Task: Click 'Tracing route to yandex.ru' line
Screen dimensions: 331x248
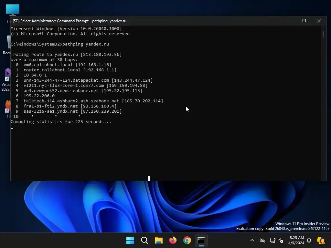Action: click(x=66, y=54)
